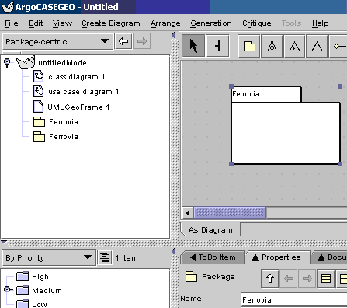Open the File menu

tap(12, 23)
